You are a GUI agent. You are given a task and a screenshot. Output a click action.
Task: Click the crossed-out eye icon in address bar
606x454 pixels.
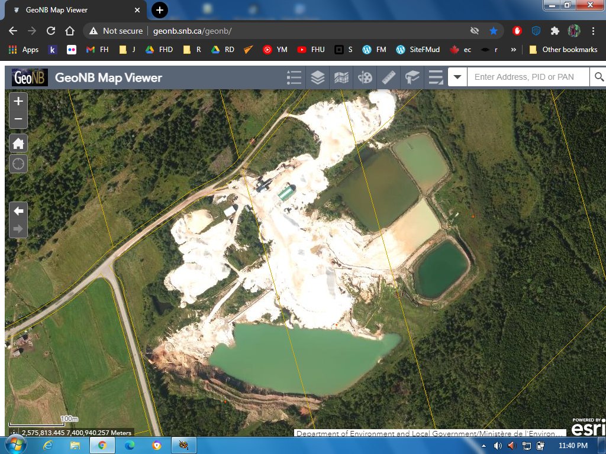click(474, 31)
